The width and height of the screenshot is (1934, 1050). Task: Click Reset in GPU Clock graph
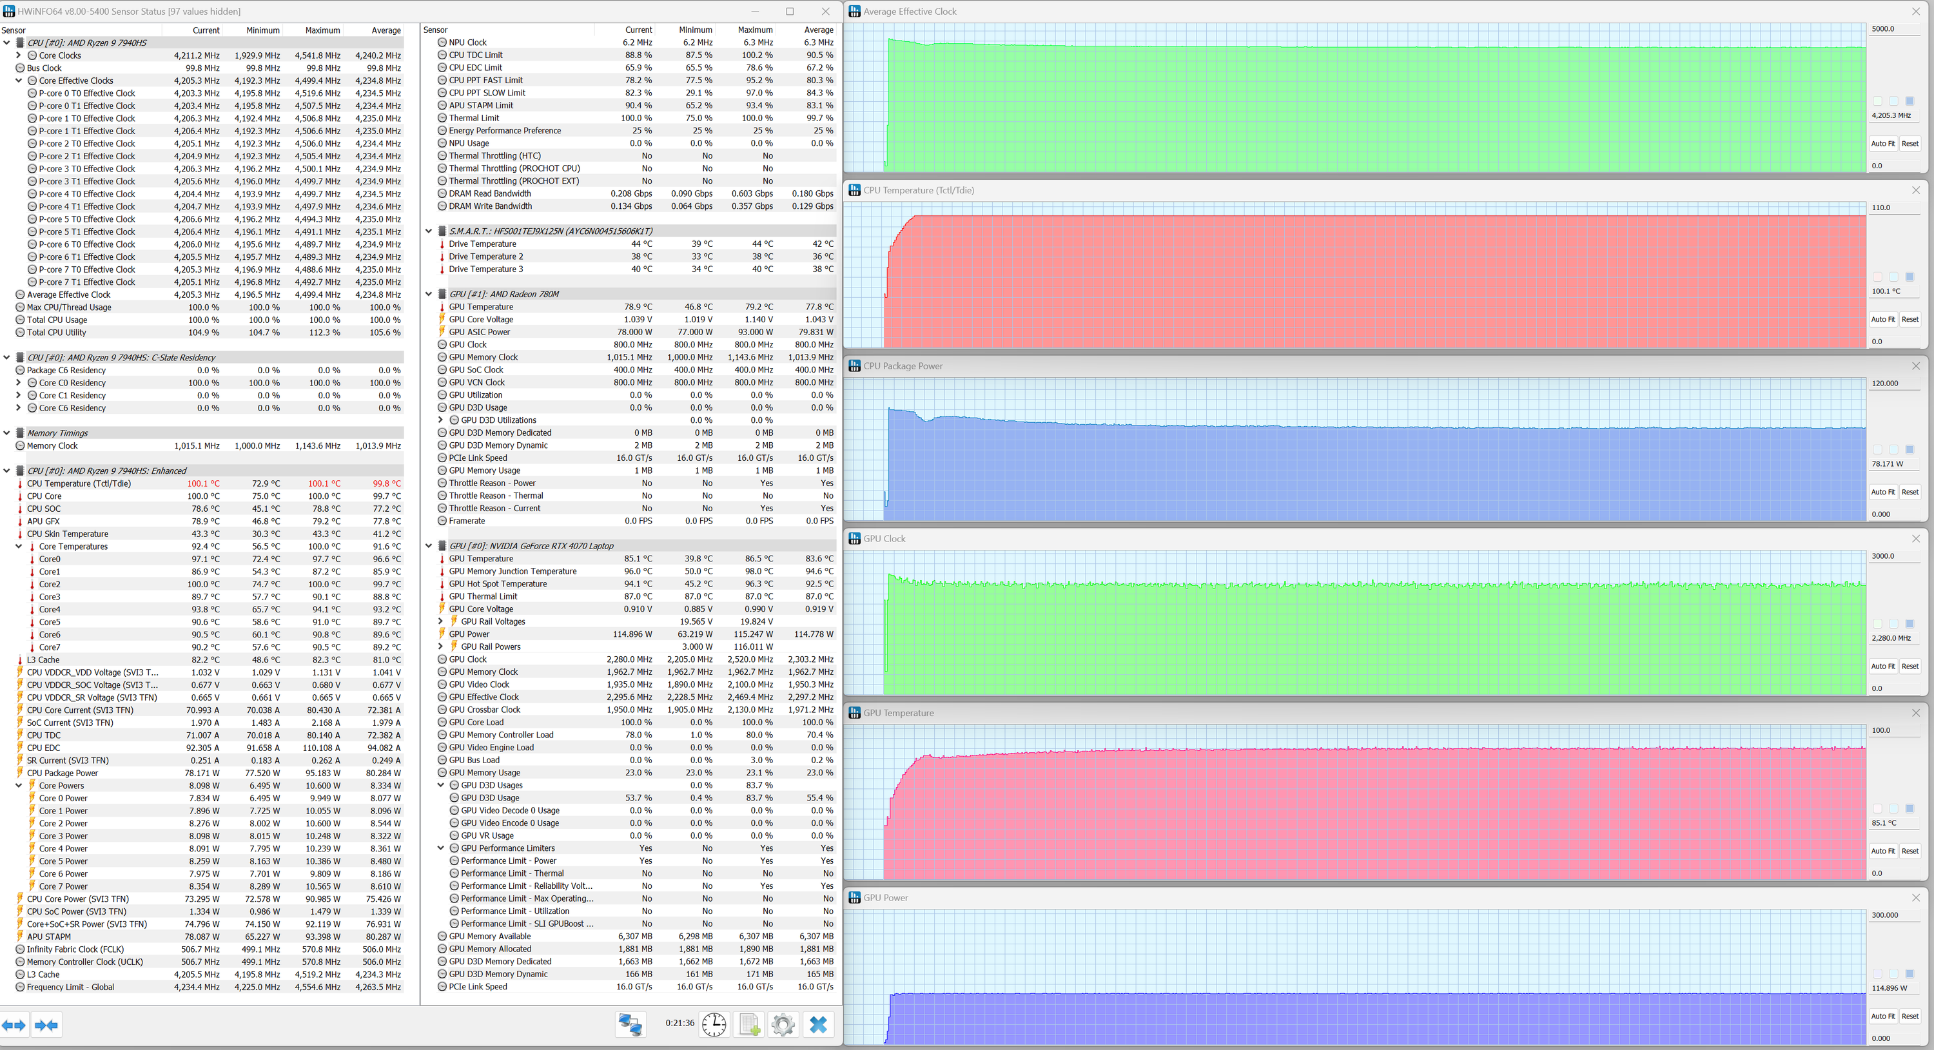tap(1910, 666)
